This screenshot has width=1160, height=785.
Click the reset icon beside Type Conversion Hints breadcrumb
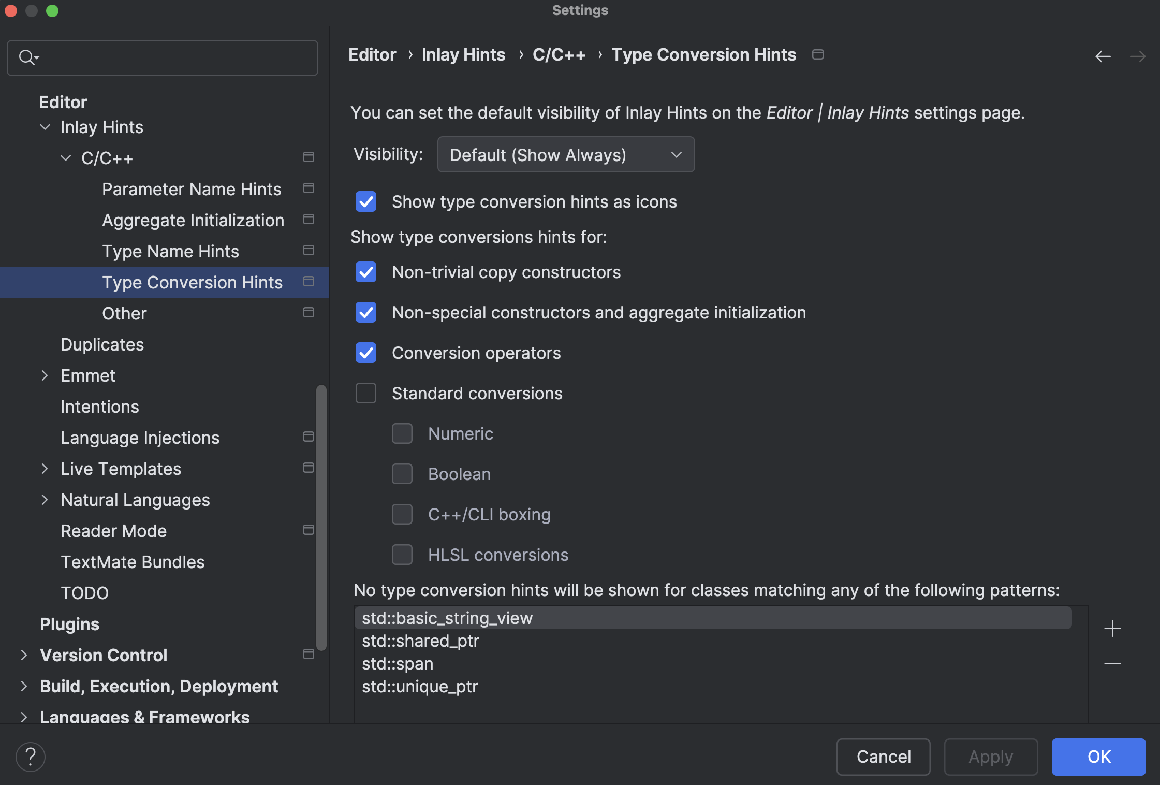(817, 54)
